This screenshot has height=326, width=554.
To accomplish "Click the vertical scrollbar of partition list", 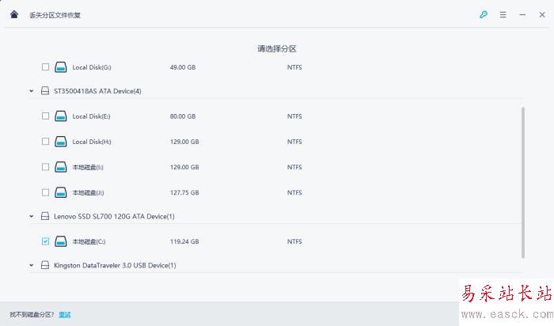I will [523, 182].
